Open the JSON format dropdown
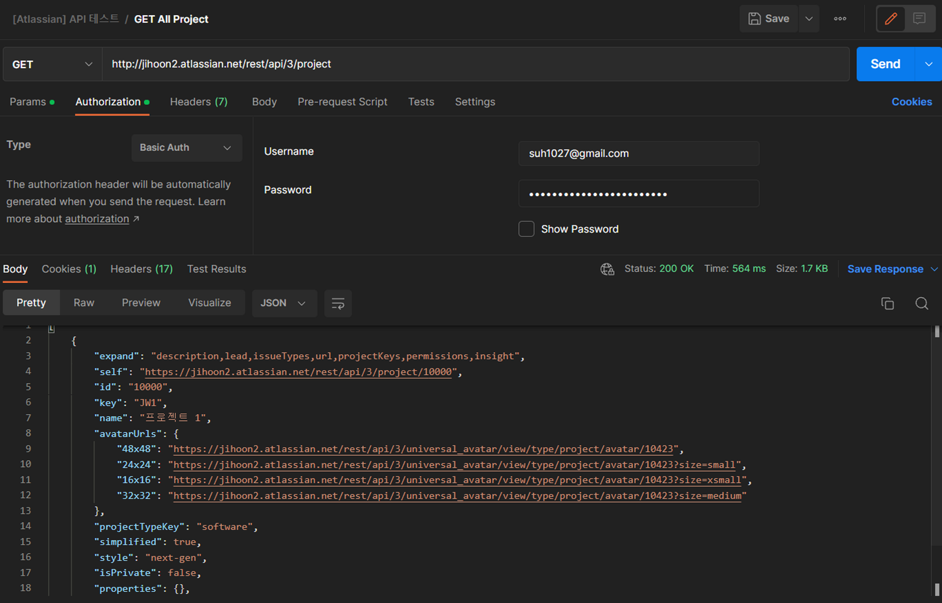 click(284, 303)
